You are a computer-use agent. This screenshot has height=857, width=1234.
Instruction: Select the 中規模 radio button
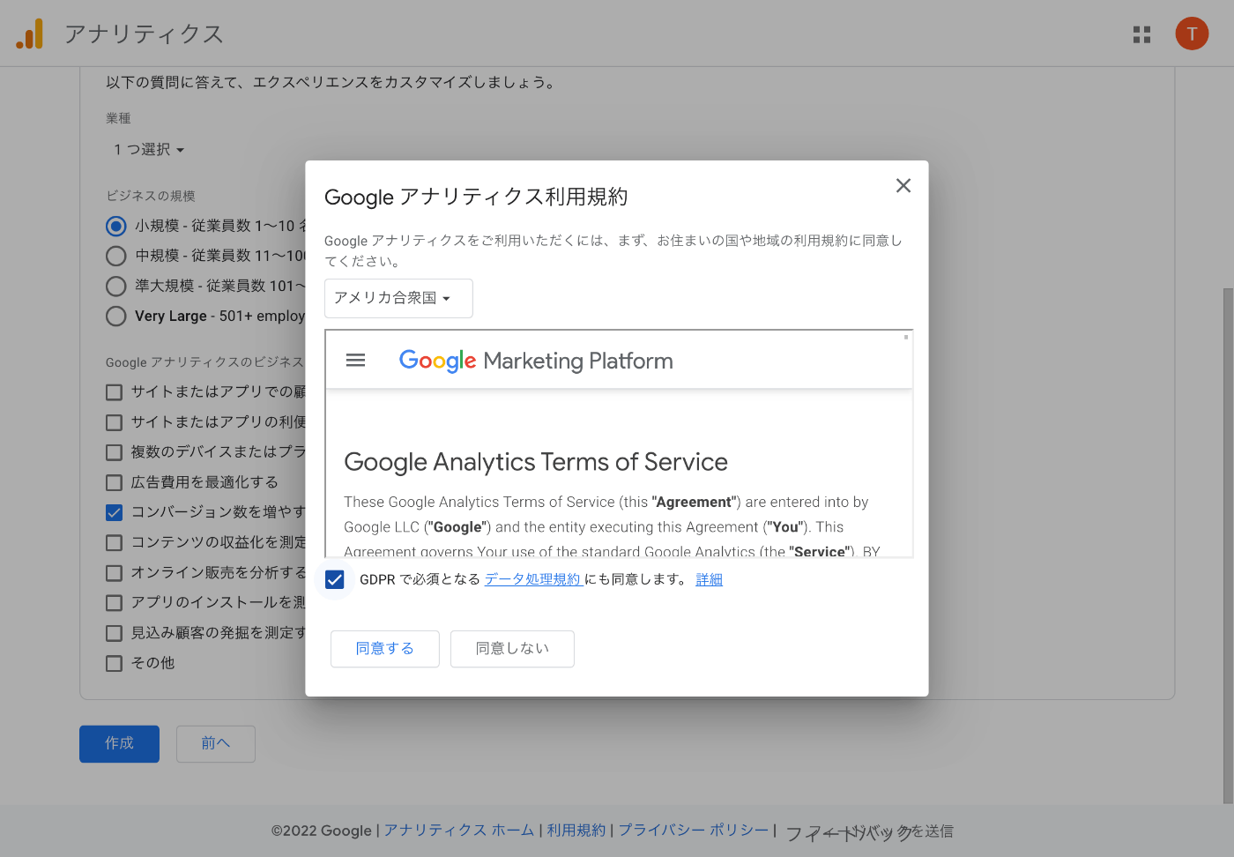(116, 256)
